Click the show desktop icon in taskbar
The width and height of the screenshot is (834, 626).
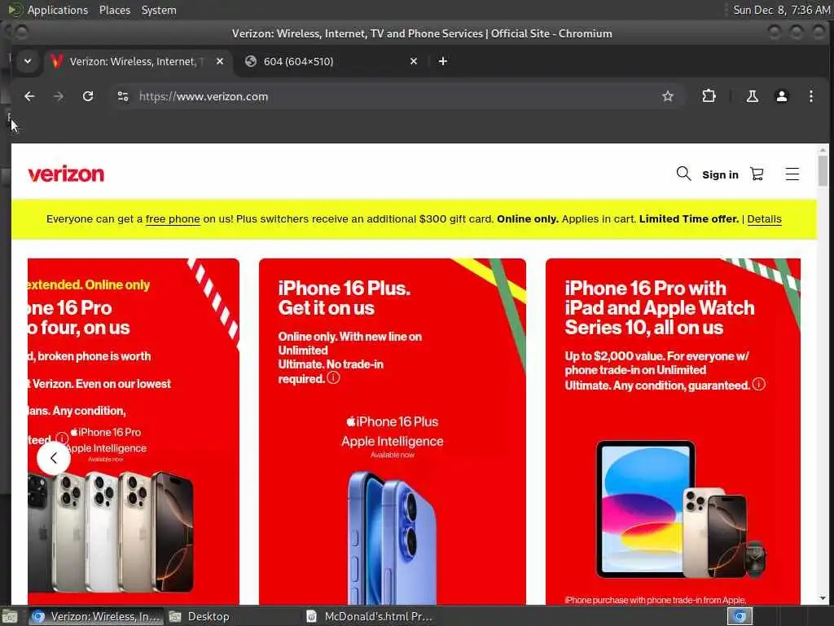pos(10,617)
